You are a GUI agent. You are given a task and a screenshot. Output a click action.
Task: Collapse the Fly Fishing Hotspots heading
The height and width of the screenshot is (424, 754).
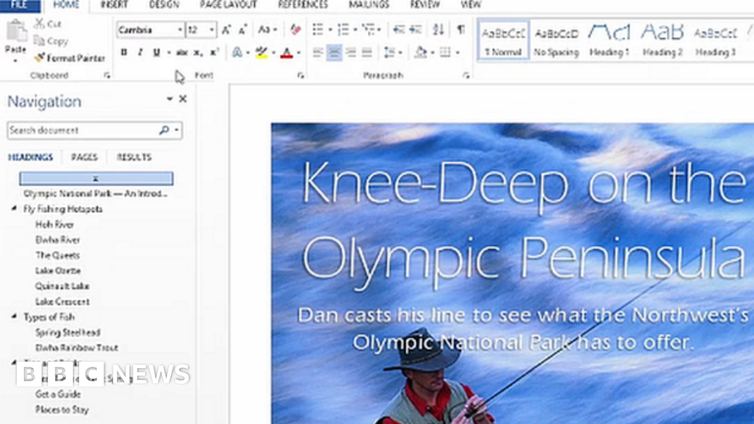pos(14,209)
